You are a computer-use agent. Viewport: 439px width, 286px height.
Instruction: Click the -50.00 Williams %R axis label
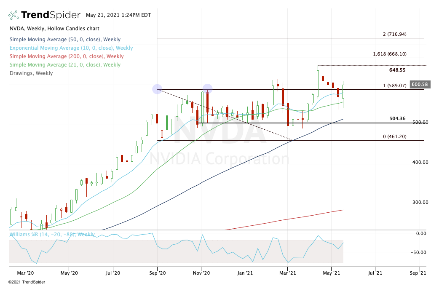(418, 252)
